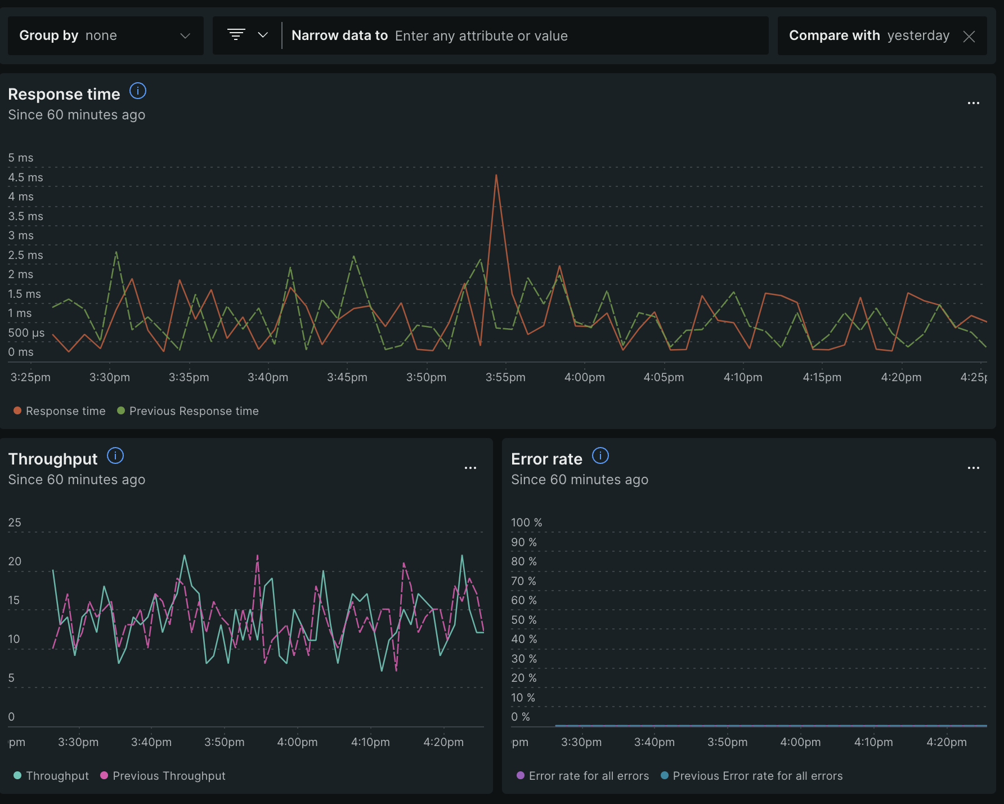Toggle the Previous Response time legend series

point(188,411)
